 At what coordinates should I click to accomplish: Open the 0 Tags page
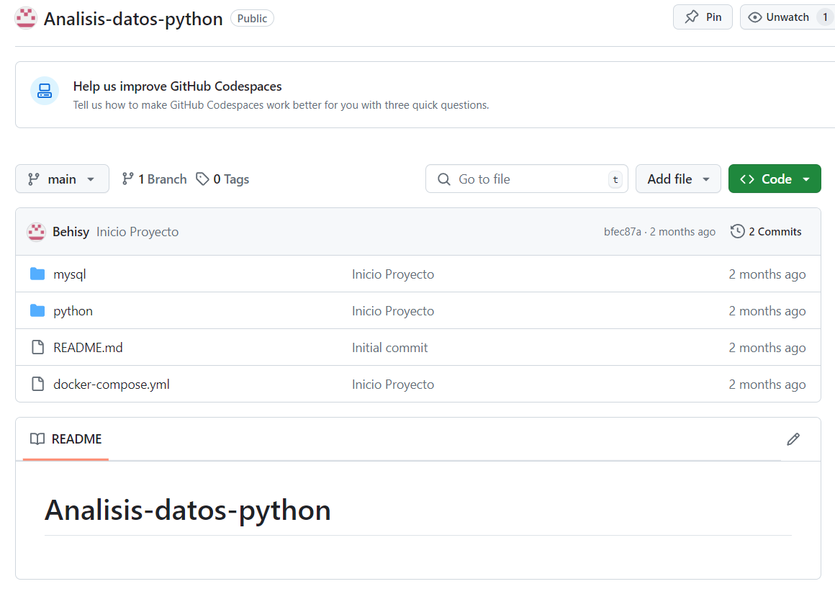(x=222, y=179)
